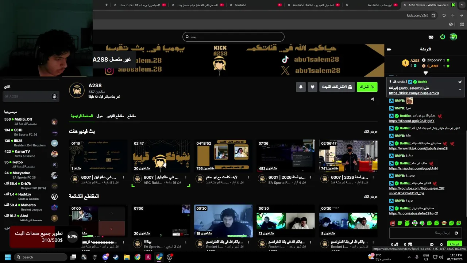Click the green Kick icon in the top bar
The height and width of the screenshot is (263, 467).
(443, 37)
